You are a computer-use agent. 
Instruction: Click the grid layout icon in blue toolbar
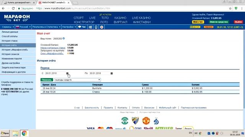point(90,27)
